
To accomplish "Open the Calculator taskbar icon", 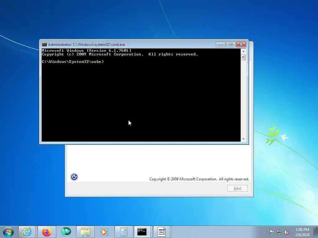I will [124, 232].
